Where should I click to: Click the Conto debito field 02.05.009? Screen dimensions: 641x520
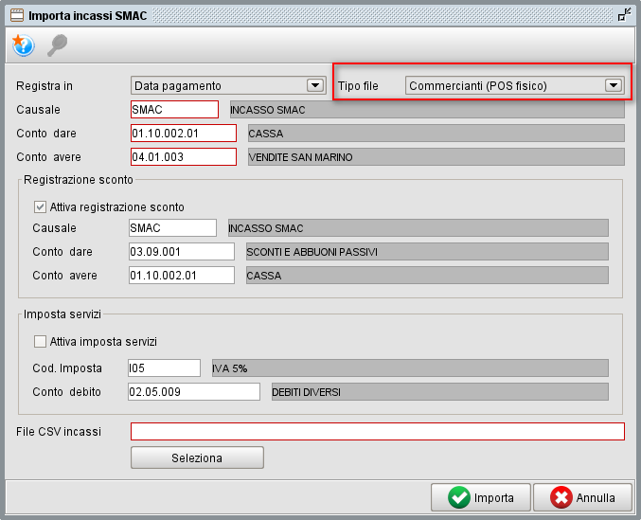tap(194, 391)
